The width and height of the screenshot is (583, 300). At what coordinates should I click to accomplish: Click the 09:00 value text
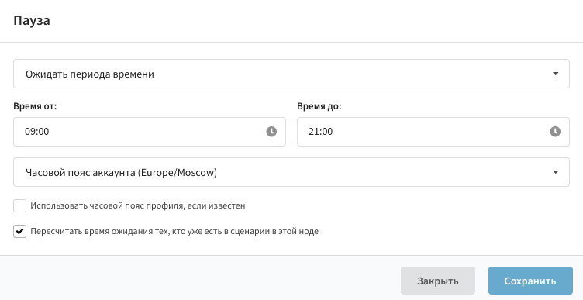click(x=36, y=132)
